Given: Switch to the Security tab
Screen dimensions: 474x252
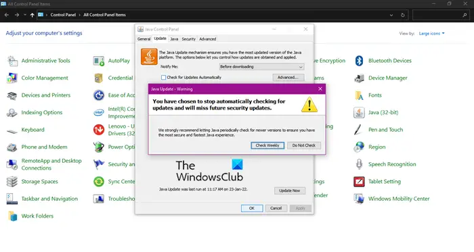Looking at the screenshot, I should pyautogui.click(x=189, y=39).
